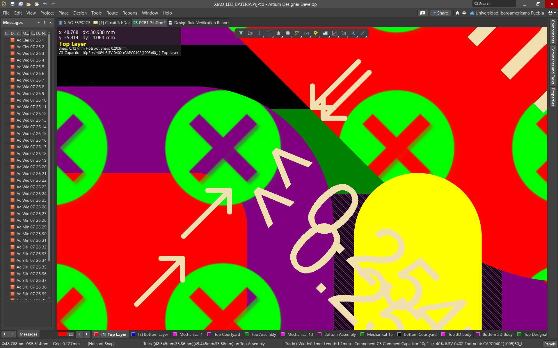Click the Mechanical 1 magenta color swatch
The height and width of the screenshot is (348, 558).
coord(175,334)
